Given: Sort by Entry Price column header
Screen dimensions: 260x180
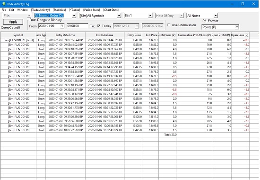Looking at the screenshot, I should pos(133,35).
